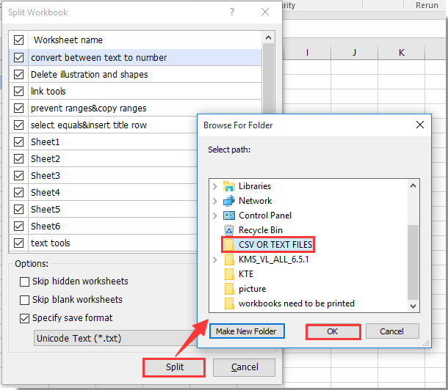Uncheck the Sheet1 checkbox
Image resolution: width=448 pixels, height=390 pixels.
tap(19, 141)
